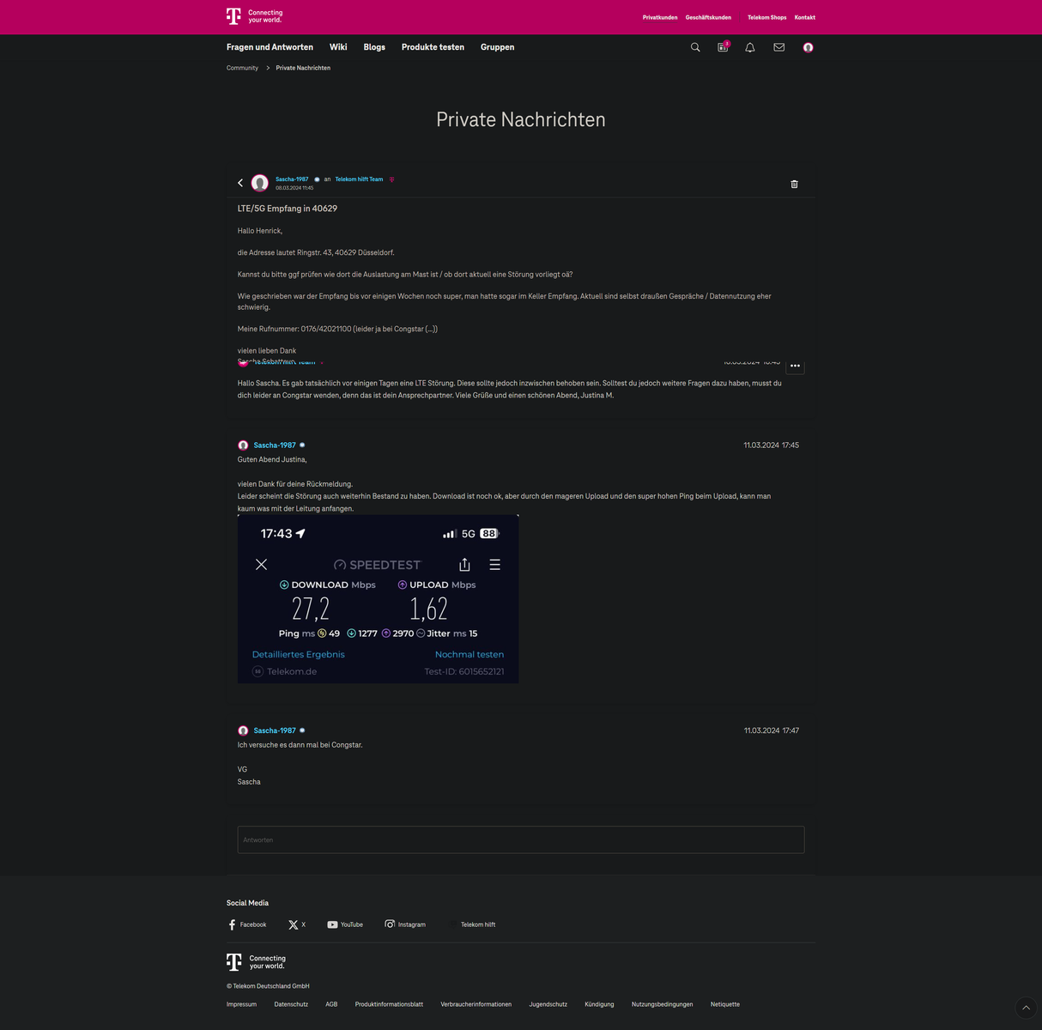This screenshot has width=1042, height=1030.
Task: Open the search magnifier icon
Action: tap(695, 47)
